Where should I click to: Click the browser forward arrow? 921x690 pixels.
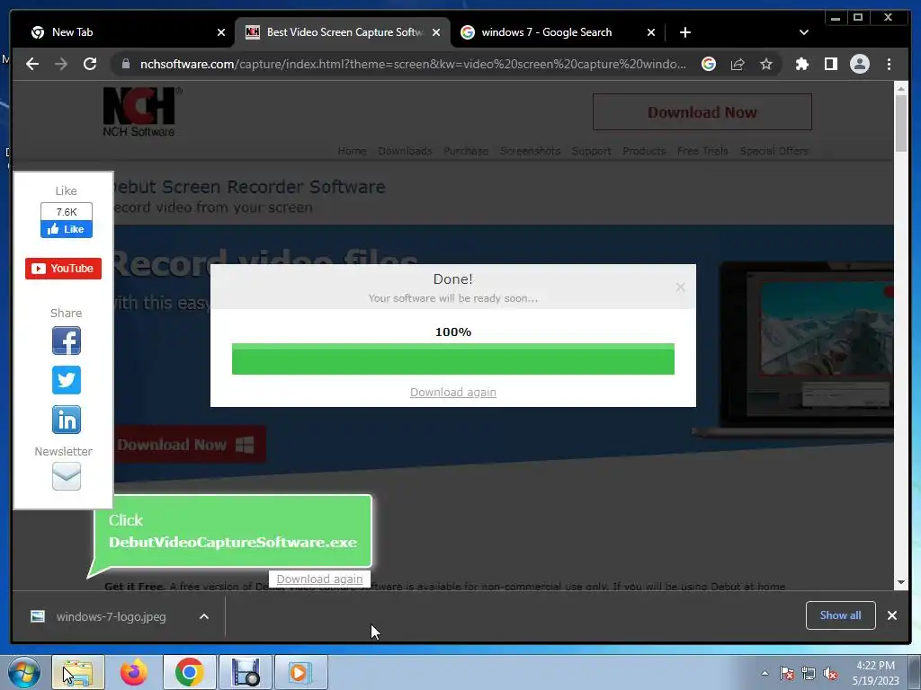tap(61, 64)
